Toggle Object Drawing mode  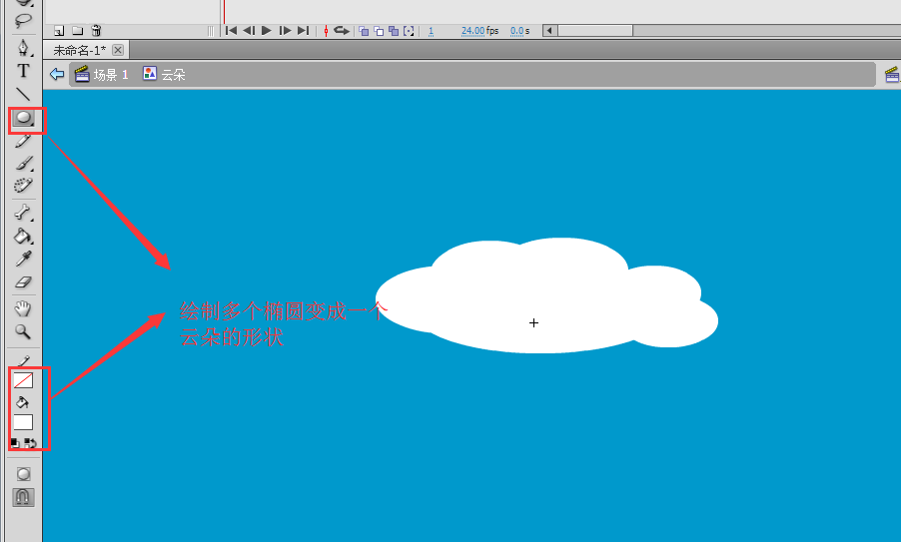coord(23,474)
